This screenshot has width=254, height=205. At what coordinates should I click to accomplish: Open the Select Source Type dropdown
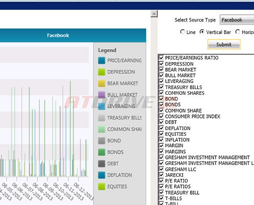[237, 20]
